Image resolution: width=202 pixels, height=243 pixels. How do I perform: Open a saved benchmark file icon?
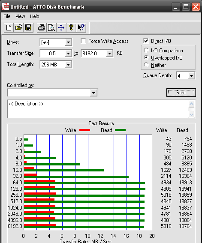18,28
